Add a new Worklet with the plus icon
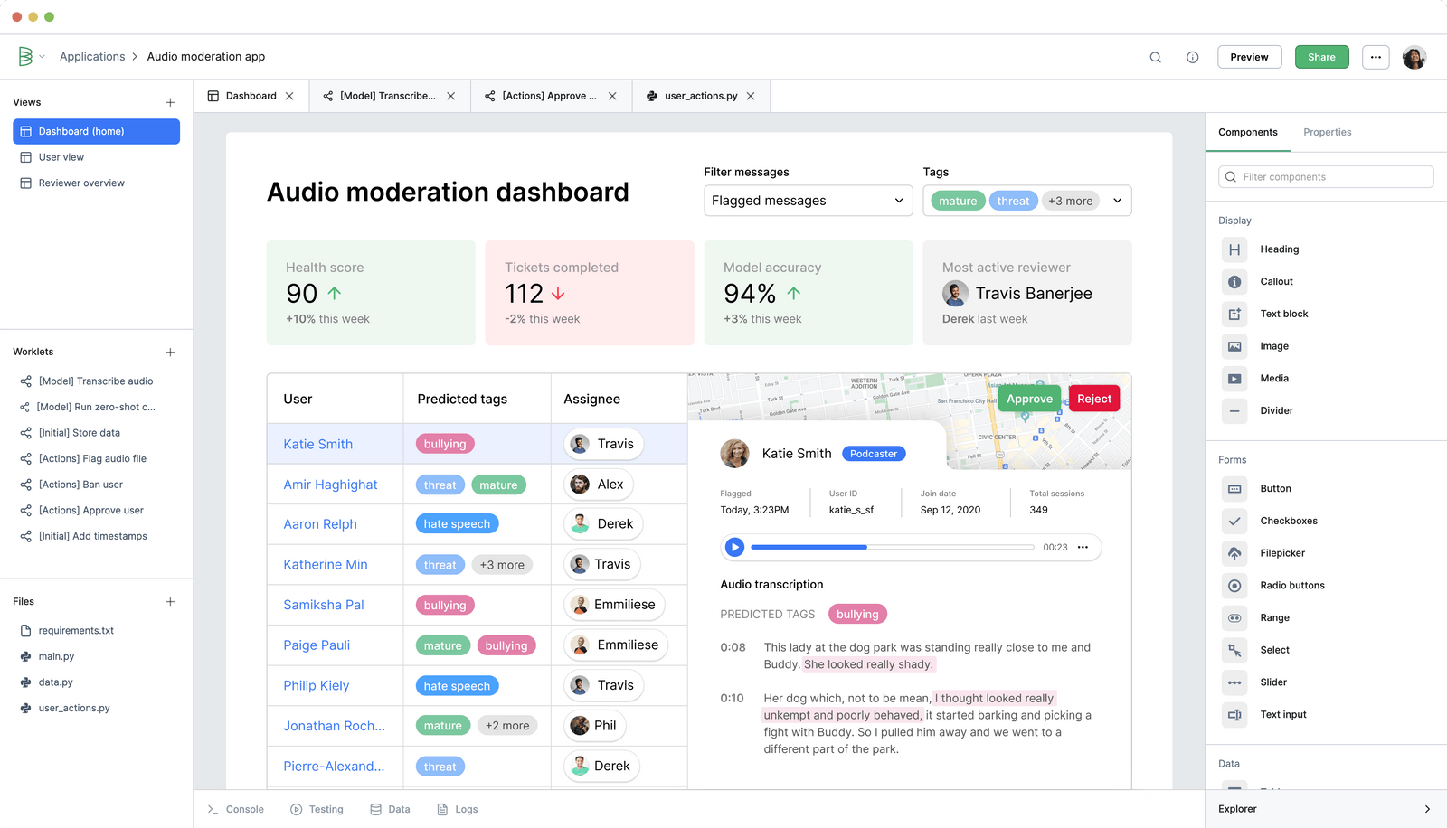Image resolution: width=1447 pixels, height=828 pixels. coord(170,352)
